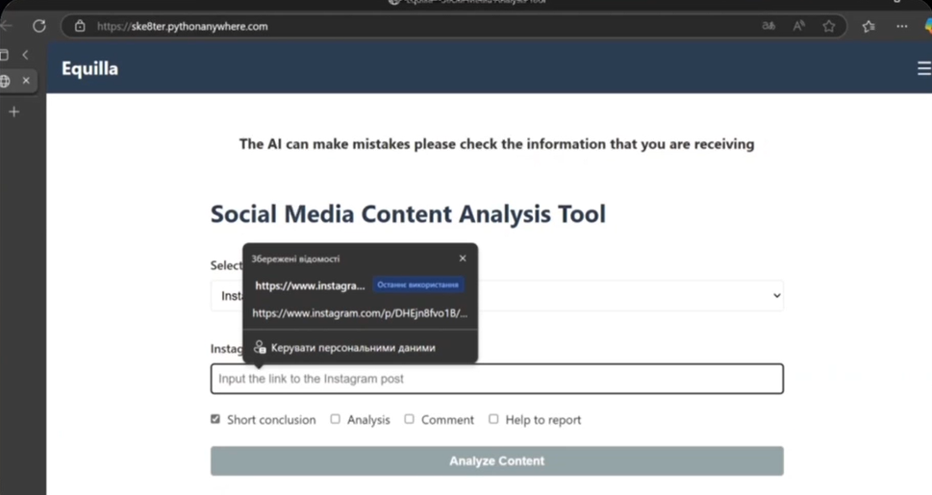Click the read aloud icon
Viewport: 932px width, 495px height.
(x=798, y=26)
